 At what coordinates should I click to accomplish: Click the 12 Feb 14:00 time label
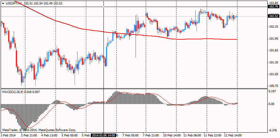click(234, 135)
